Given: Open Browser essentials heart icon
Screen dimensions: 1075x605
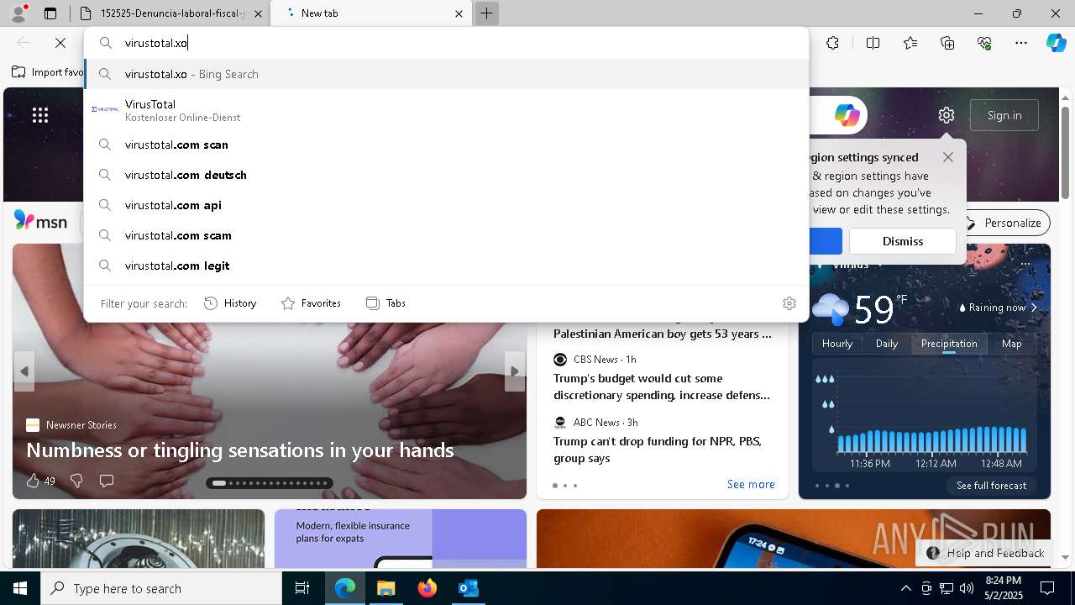Looking at the screenshot, I should click(984, 43).
